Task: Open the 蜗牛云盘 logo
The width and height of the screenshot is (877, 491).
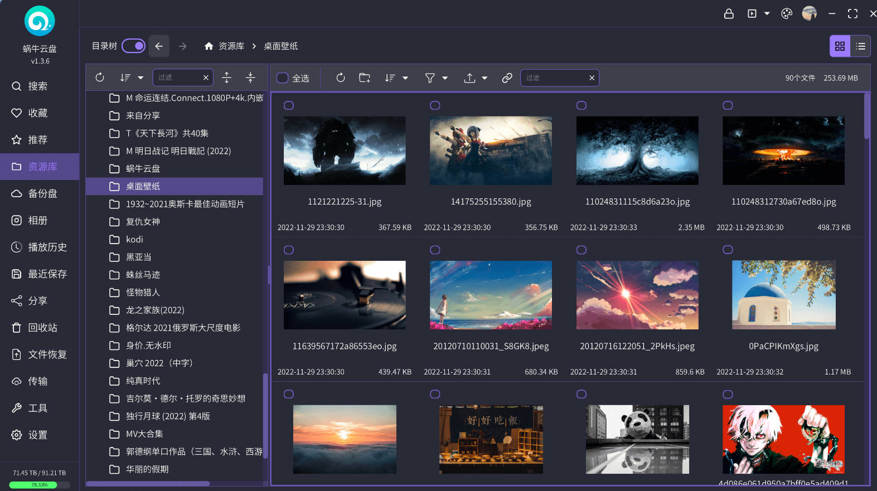Action: pyautogui.click(x=40, y=21)
